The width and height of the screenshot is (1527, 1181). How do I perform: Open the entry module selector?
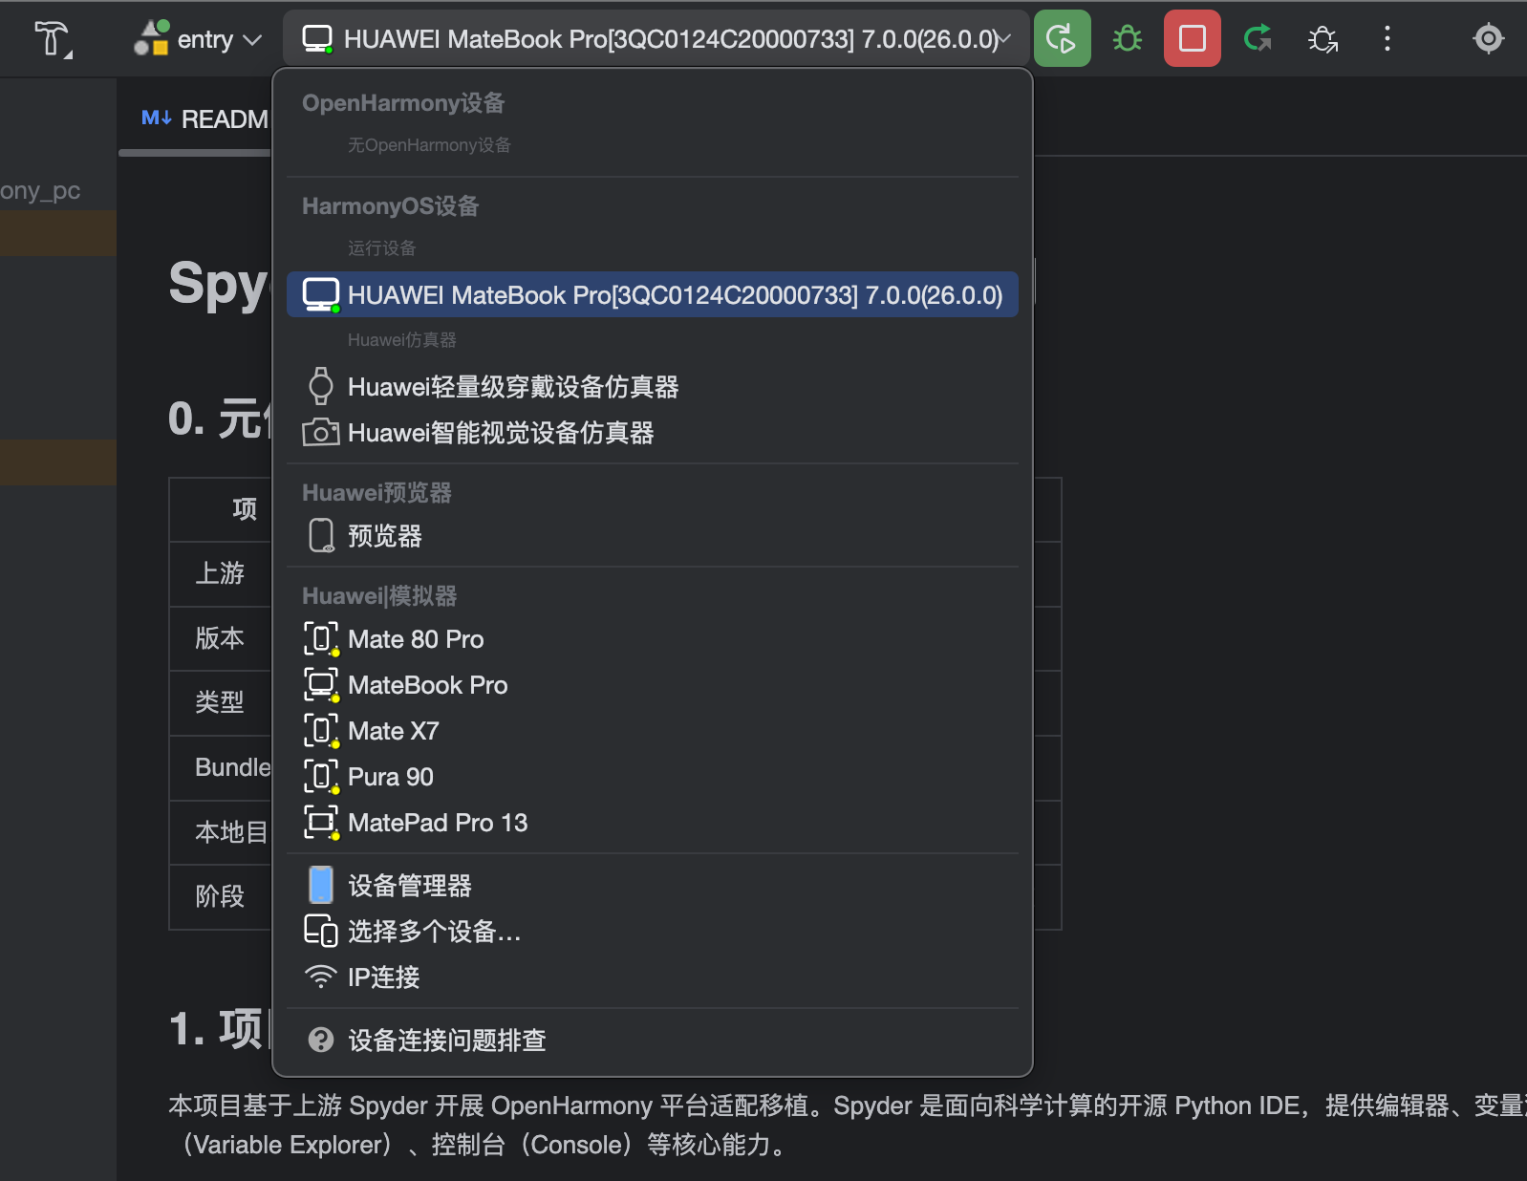(198, 39)
